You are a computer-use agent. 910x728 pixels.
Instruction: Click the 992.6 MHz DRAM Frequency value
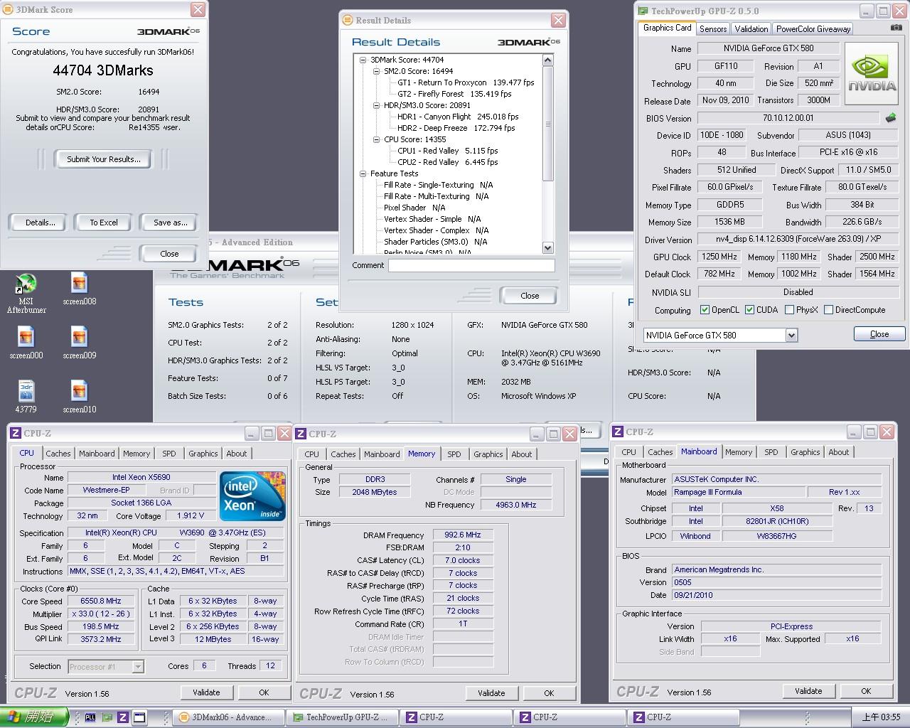click(462, 535)
